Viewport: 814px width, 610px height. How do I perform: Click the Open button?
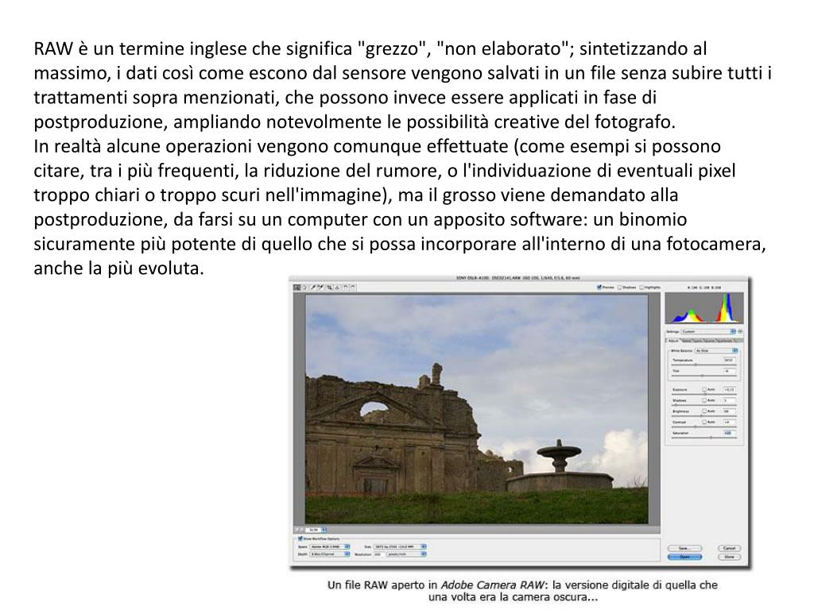point(684,557)
